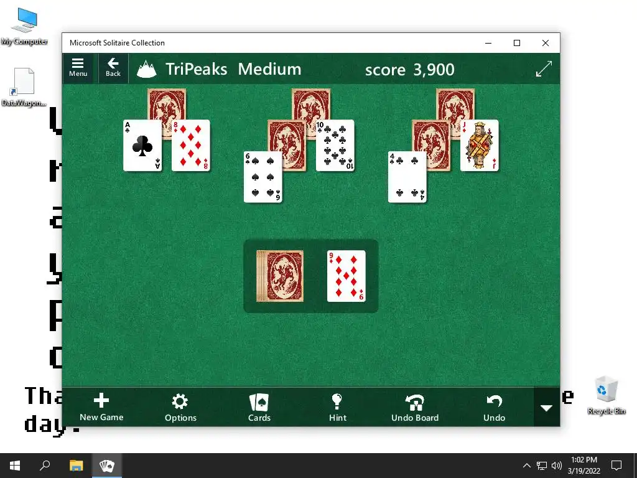
Task: Open the Windows Start menu
Action: [x=15, y=466]
